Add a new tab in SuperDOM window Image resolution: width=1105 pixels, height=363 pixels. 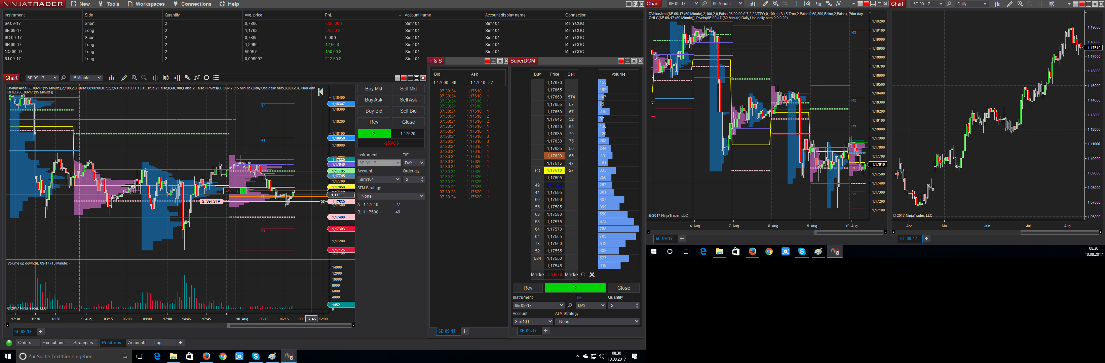click(x=546, y=331)
